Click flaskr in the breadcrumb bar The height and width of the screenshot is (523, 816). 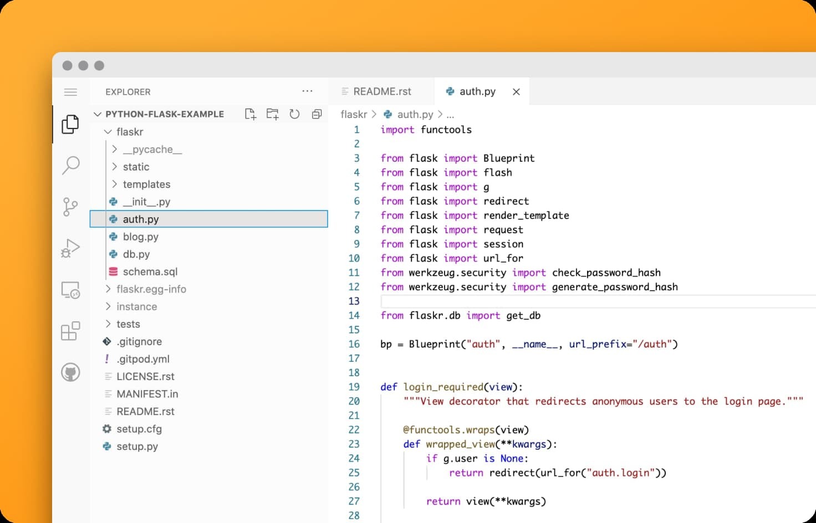pyautogui.click(x=354, y=114)
